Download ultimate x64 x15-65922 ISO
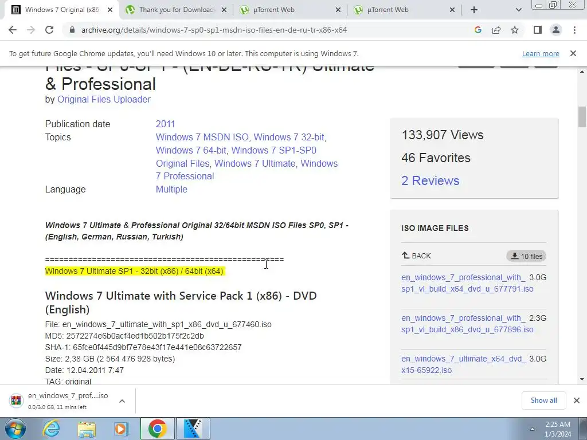This screenshot has height=440, width=587. pyautogui.click(x=463, y=364)
